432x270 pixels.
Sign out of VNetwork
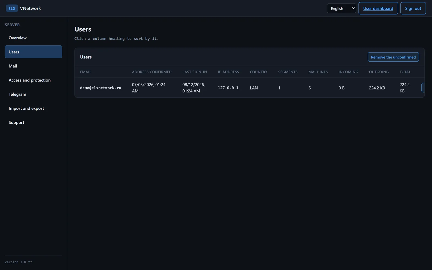tap(413, 8)
